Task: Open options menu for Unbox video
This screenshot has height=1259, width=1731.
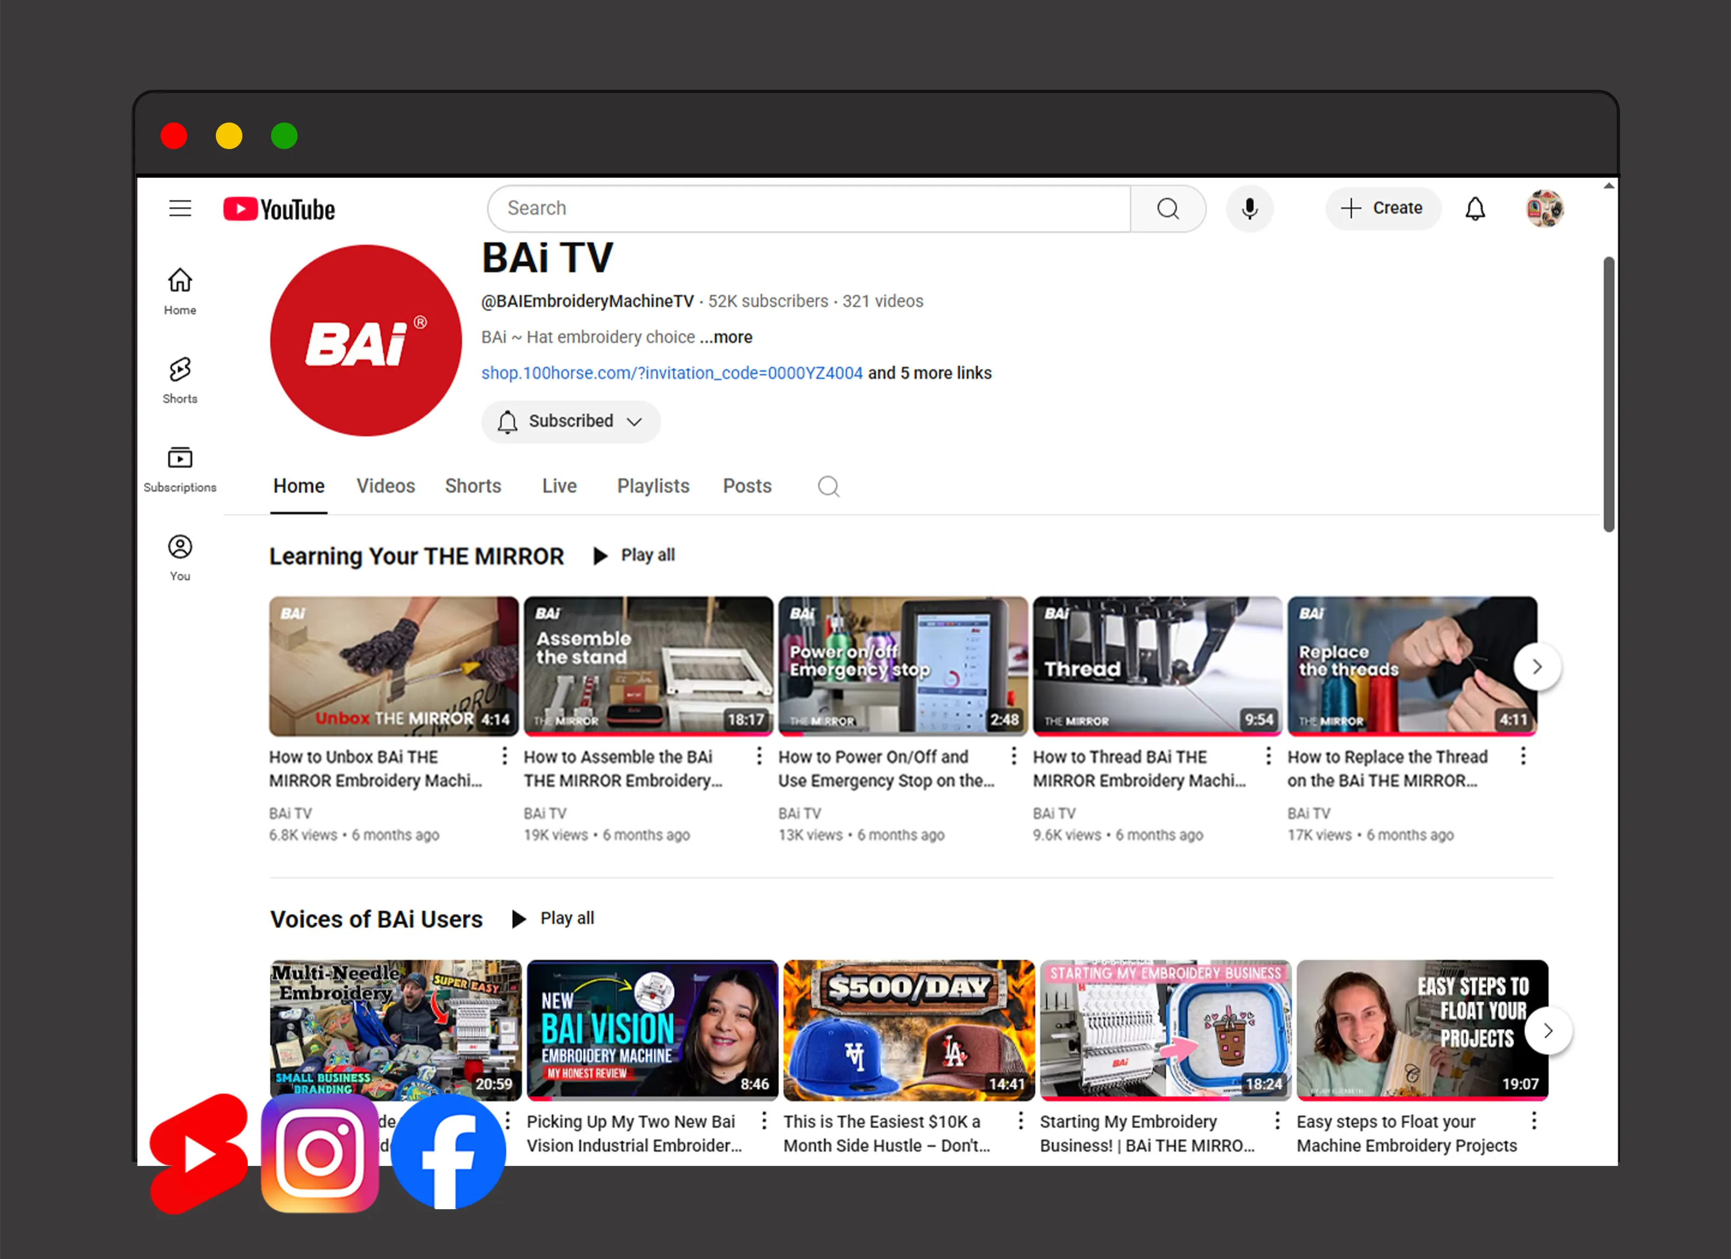Action: click(x=505, y=756)
